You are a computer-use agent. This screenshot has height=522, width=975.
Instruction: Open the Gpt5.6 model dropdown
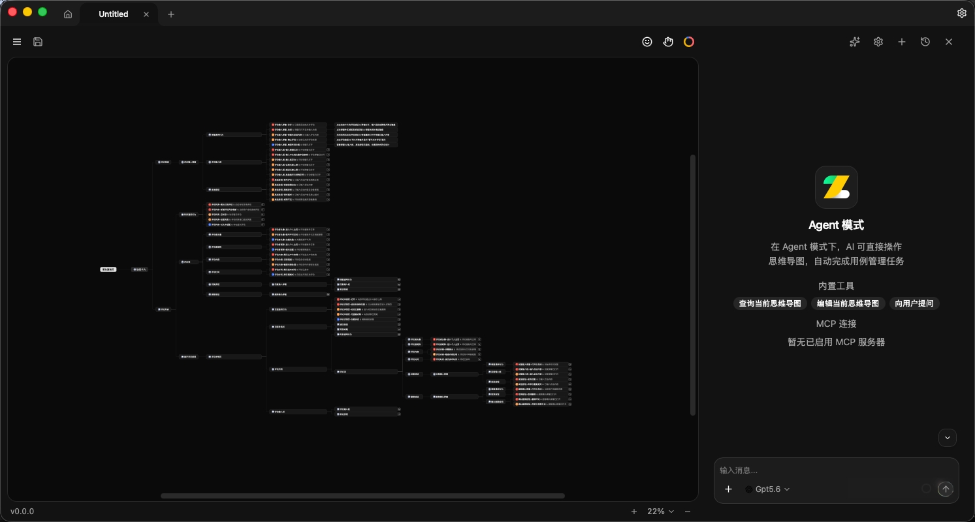(x=768, y=489)
